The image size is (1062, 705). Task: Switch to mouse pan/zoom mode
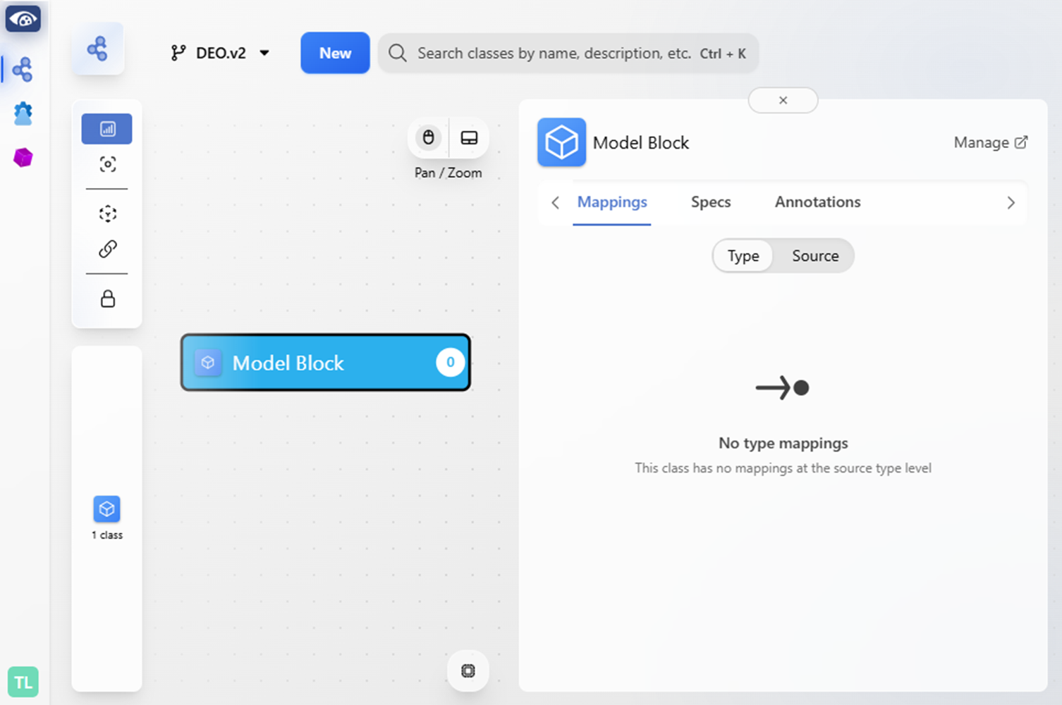428,137
